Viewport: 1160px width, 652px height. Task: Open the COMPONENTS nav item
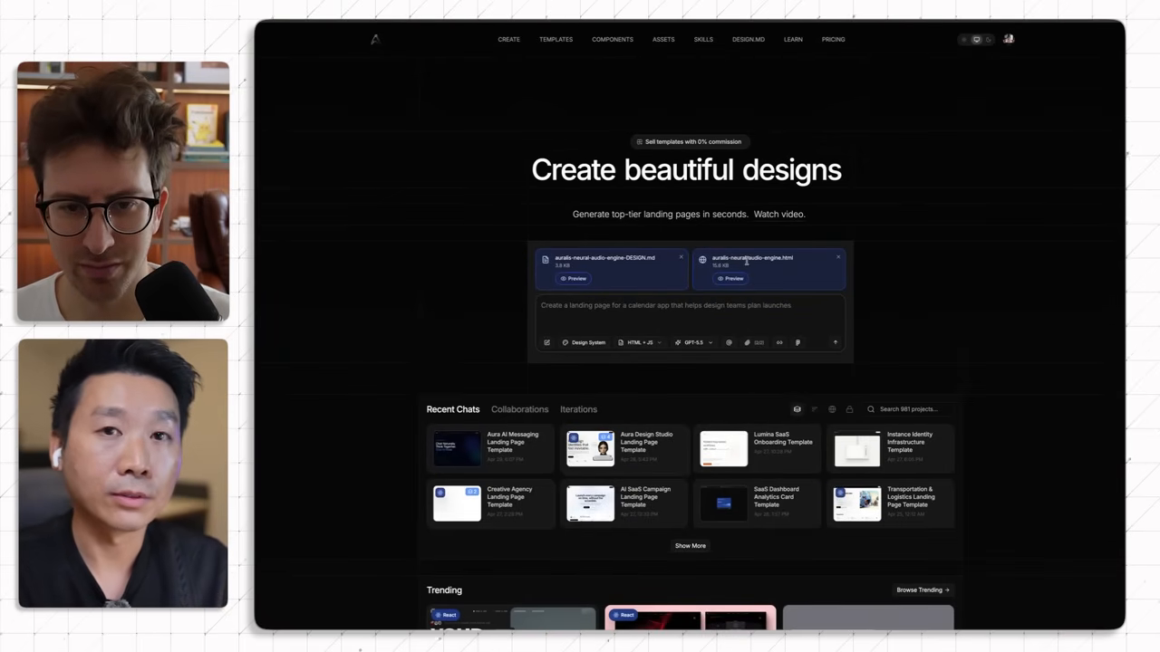click(x=613, y=40)
